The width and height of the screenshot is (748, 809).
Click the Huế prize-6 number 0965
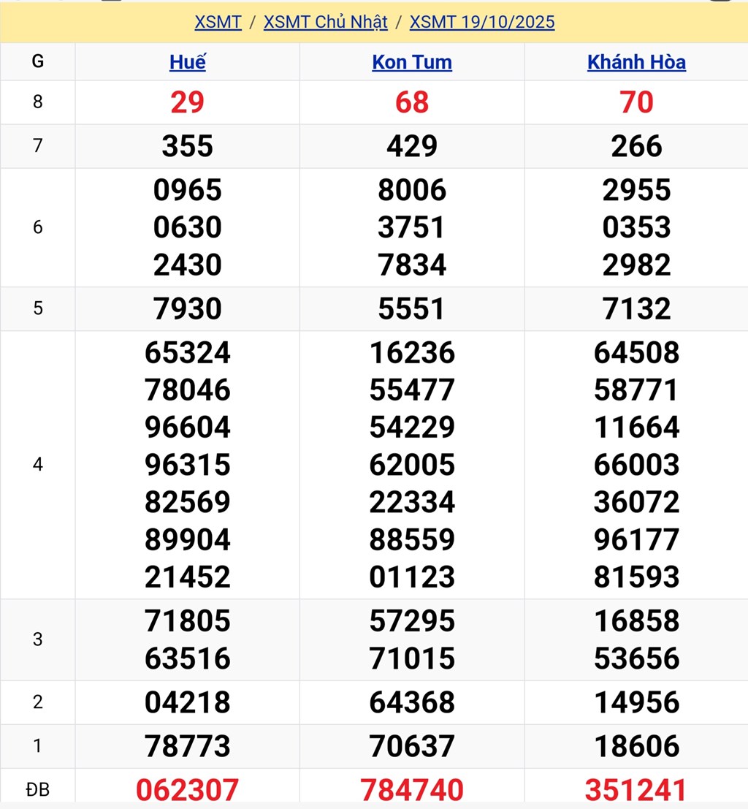188,190
